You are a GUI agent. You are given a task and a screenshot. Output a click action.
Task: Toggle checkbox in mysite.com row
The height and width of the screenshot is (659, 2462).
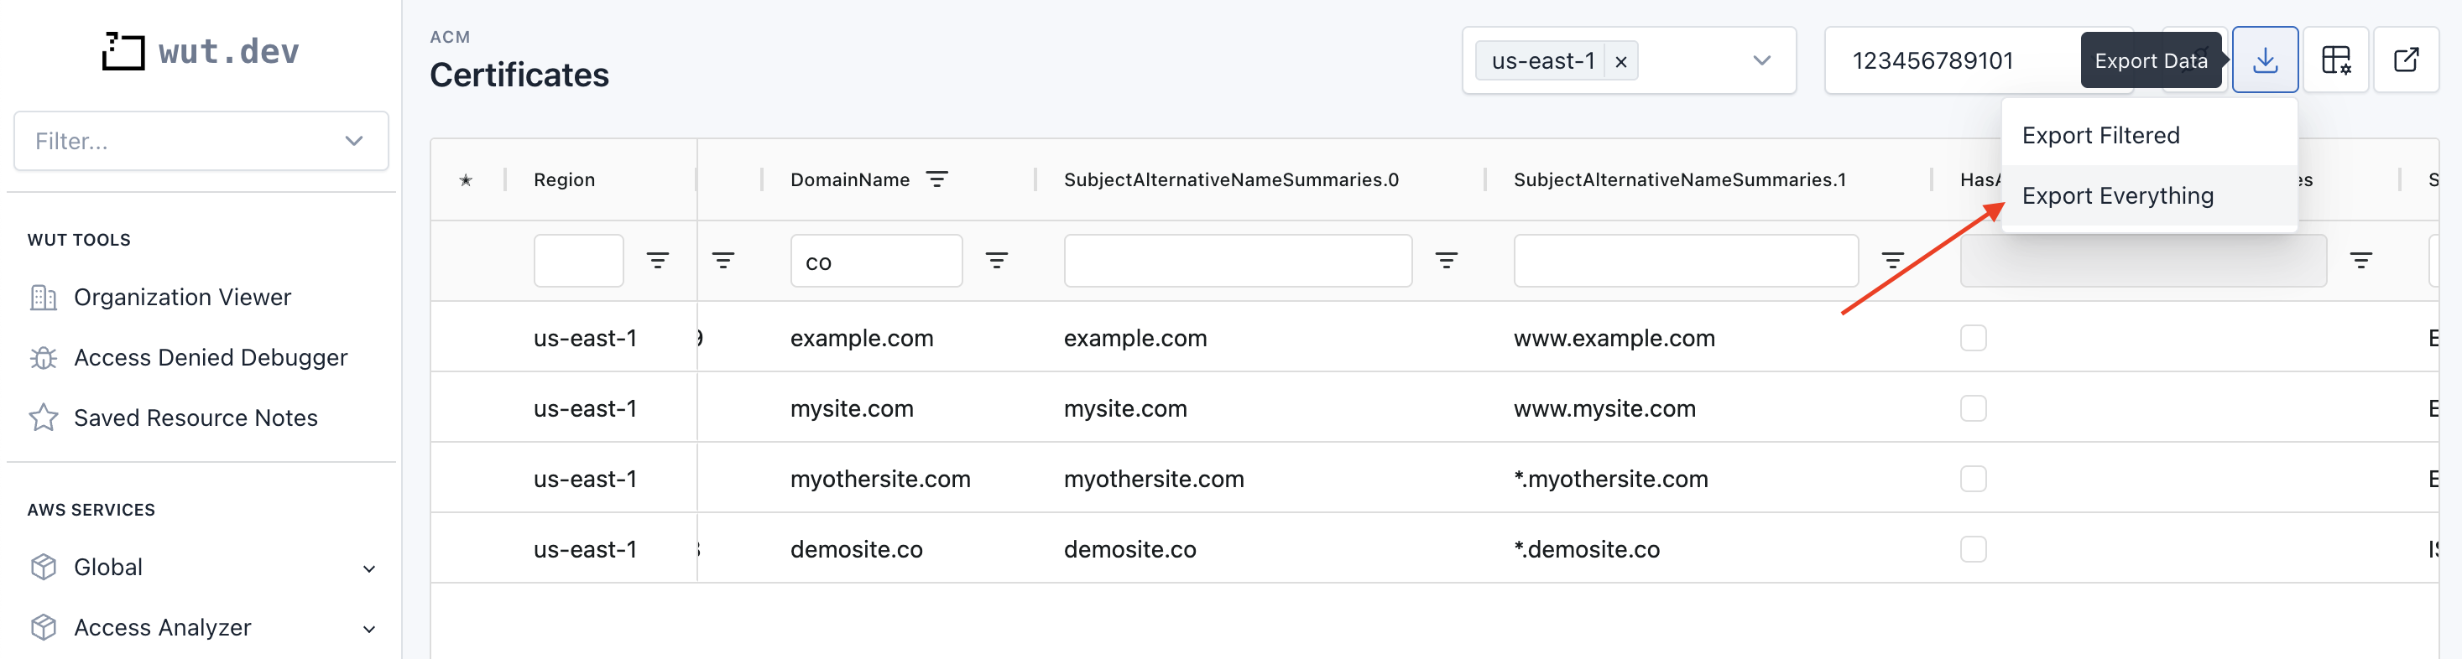pyautogui.click(x=1973, y=409)
